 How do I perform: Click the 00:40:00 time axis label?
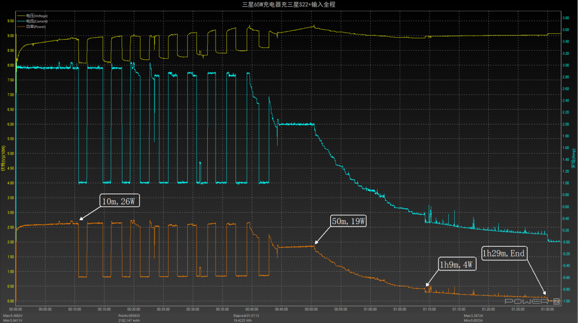(252, 309)
